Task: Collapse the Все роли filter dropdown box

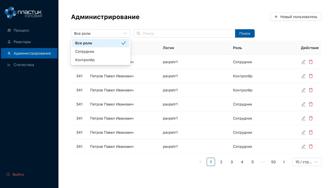Action: (100, 33)
